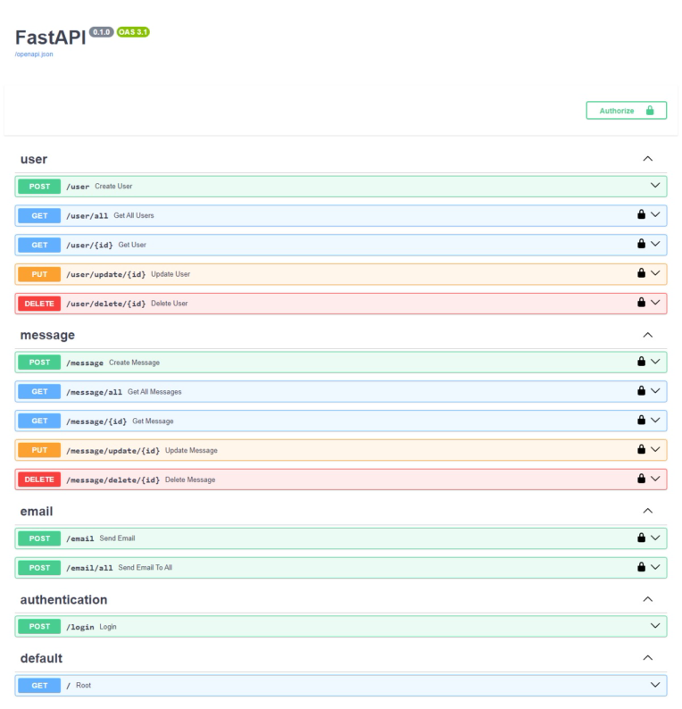Click the 'message' section heading
This screenshot has height=709, width=682.
[47, 335]
